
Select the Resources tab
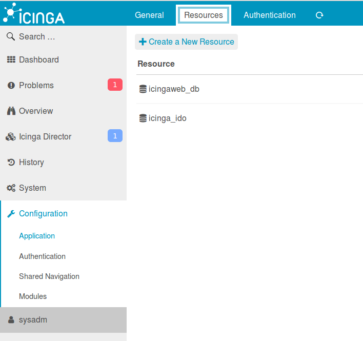204,15
